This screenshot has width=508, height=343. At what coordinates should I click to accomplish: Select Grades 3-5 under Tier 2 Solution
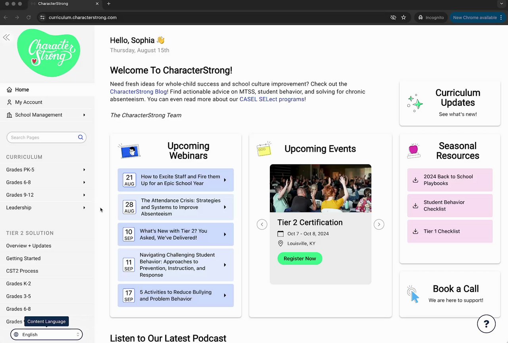click(x=19, y=296)
